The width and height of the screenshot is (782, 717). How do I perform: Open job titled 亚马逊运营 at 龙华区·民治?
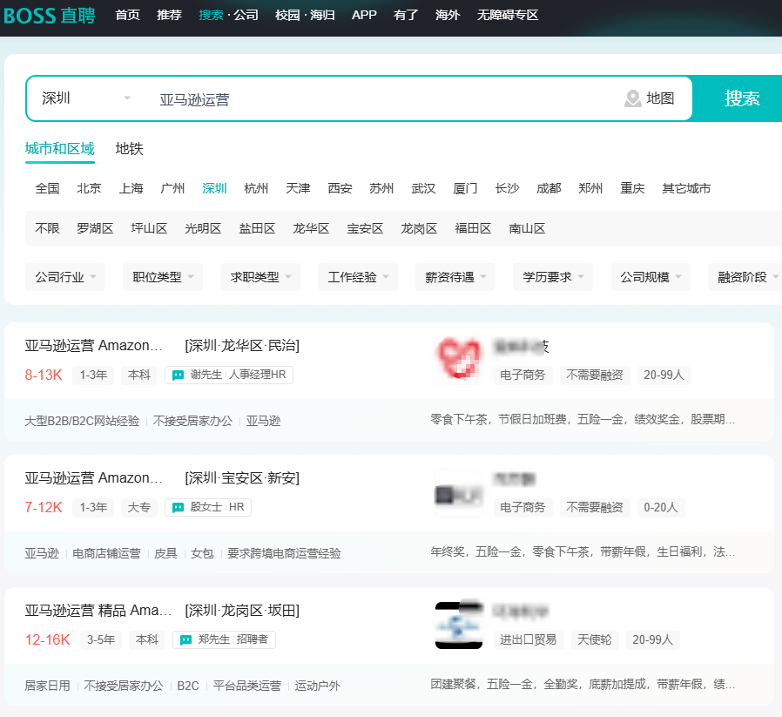click(94, 345)
